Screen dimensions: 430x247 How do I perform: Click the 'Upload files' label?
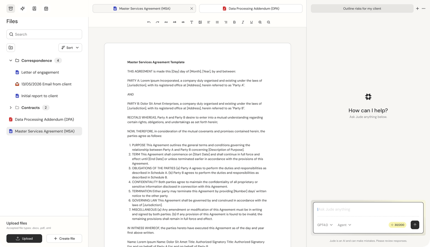(x=17, y=223)
